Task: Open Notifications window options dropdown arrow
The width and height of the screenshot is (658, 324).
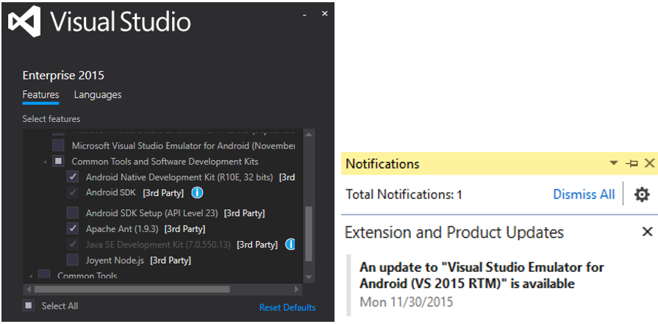Action: [x=614, y=164]
